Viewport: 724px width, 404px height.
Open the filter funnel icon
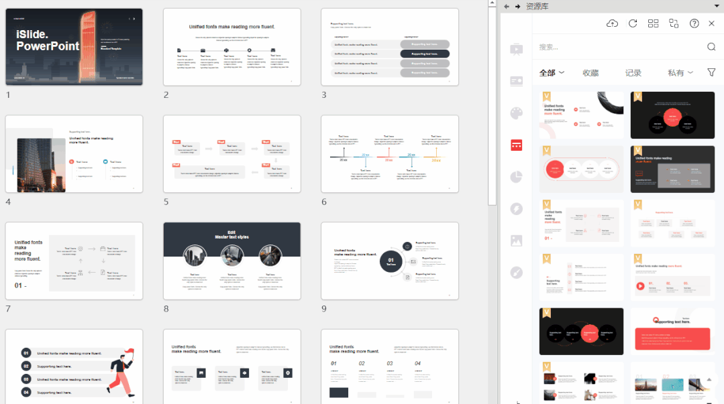(x=711, y=72)
